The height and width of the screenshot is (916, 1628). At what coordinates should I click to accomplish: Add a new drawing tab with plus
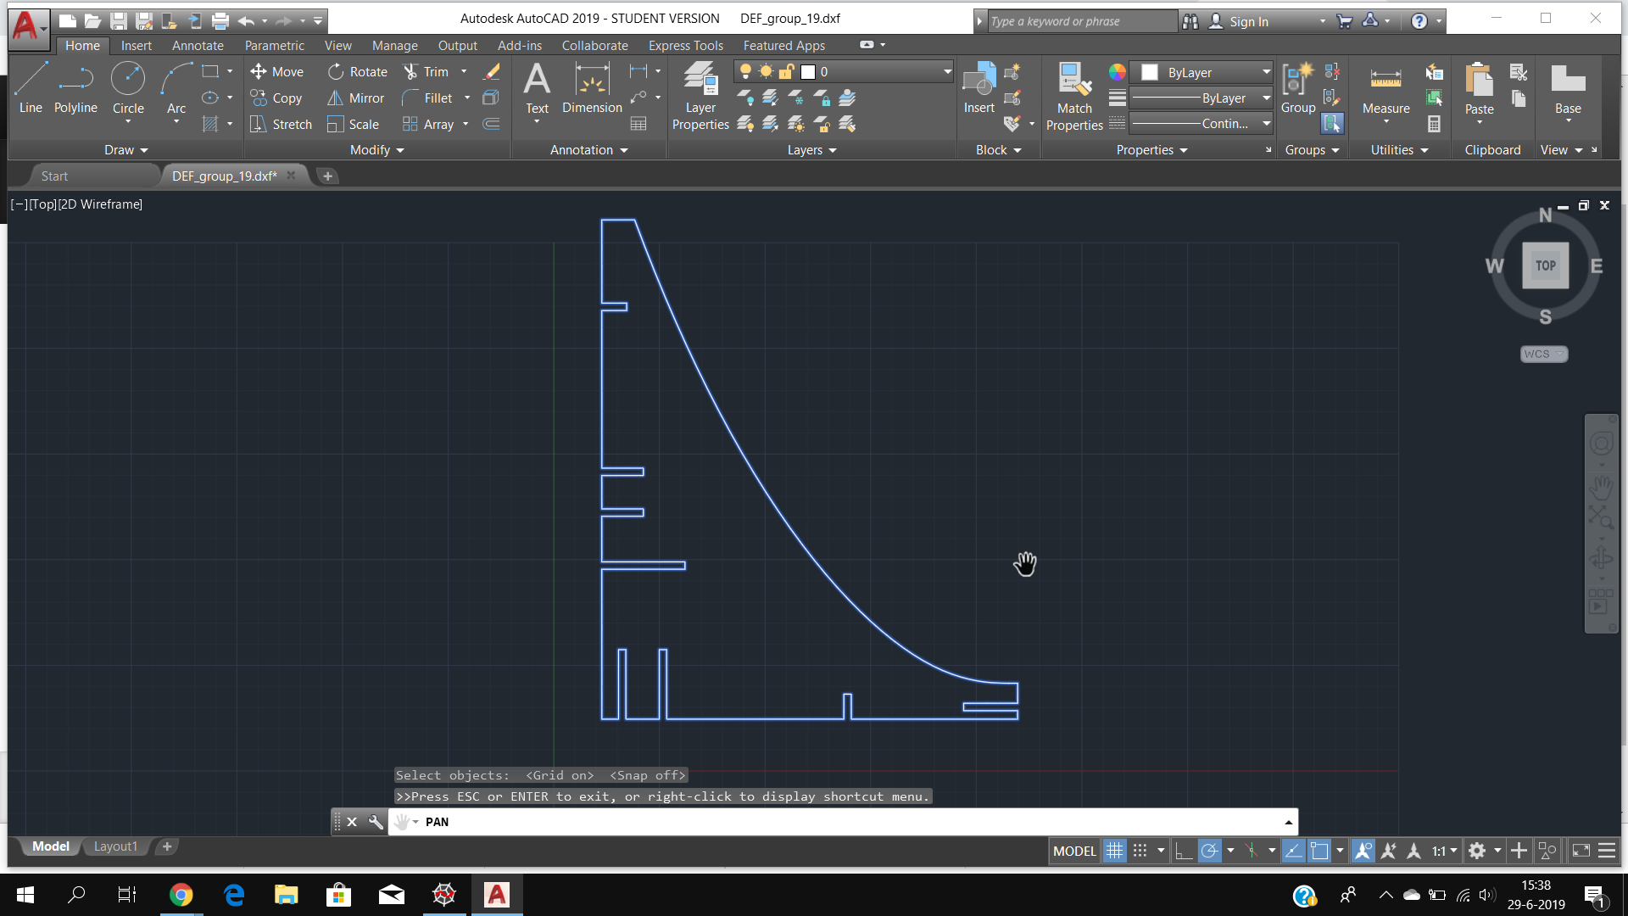327,176
